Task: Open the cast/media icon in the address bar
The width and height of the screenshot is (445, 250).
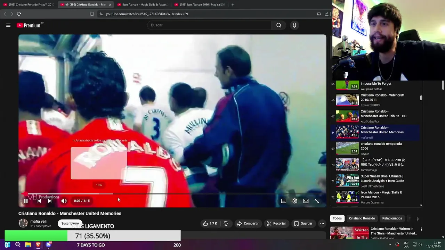Action: pyautogui.click(x=319, y=14)
